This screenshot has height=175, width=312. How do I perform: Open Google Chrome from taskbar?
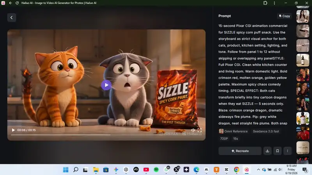click(x=237, y=170)
